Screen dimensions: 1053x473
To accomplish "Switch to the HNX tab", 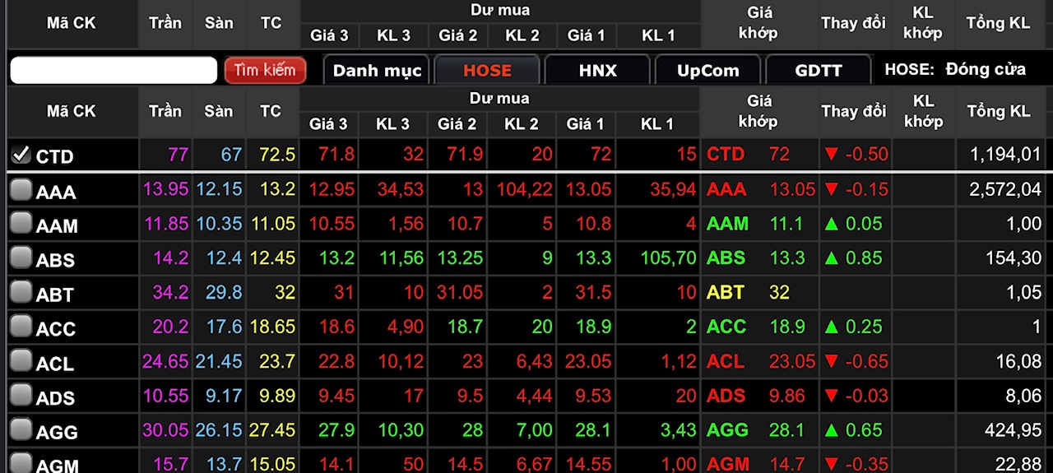I will click(597, 71).
